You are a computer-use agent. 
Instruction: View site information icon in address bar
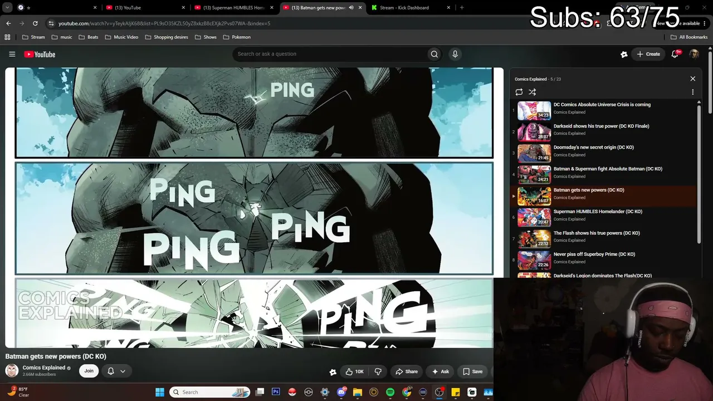tap(51, 23)
